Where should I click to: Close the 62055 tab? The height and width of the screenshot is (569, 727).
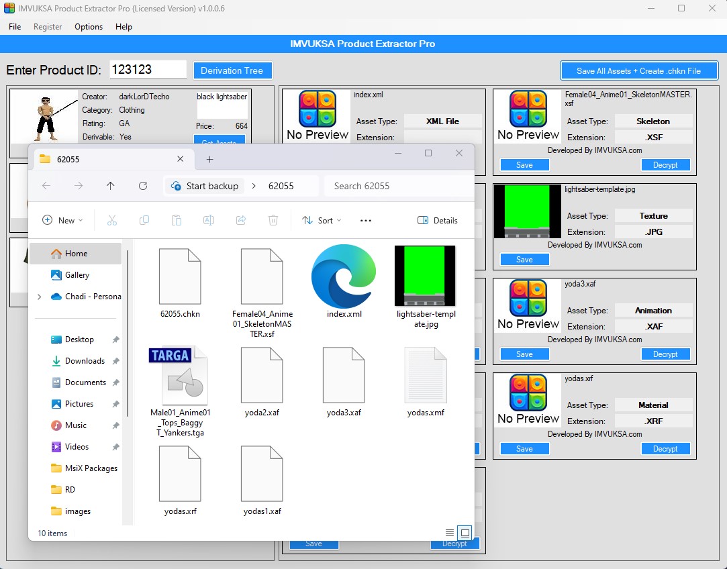click(x=181, y=159)
